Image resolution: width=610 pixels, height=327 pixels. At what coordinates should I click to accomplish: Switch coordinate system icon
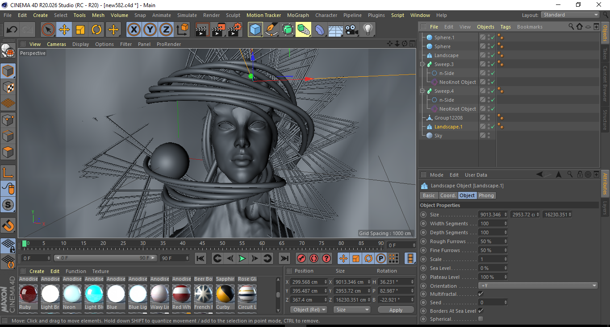tap(182, 30)
